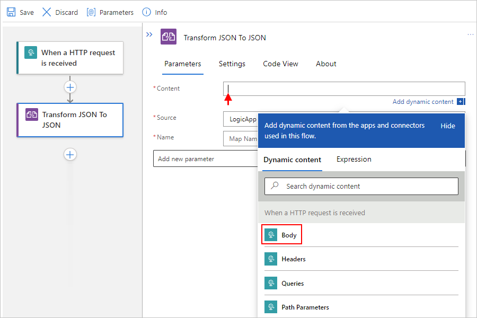Click the Add dynamic content link
Image resolution: width=477 pixels, height=318 pixels.
pos(423,102)
